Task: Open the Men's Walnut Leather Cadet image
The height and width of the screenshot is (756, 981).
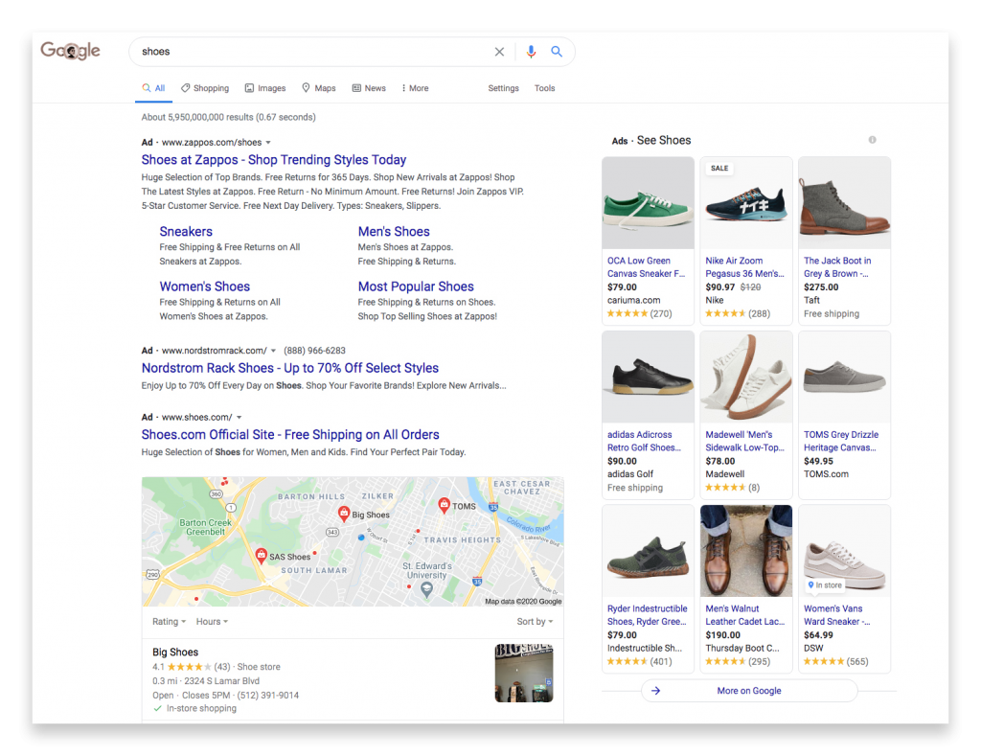Action: coord(745,551)
